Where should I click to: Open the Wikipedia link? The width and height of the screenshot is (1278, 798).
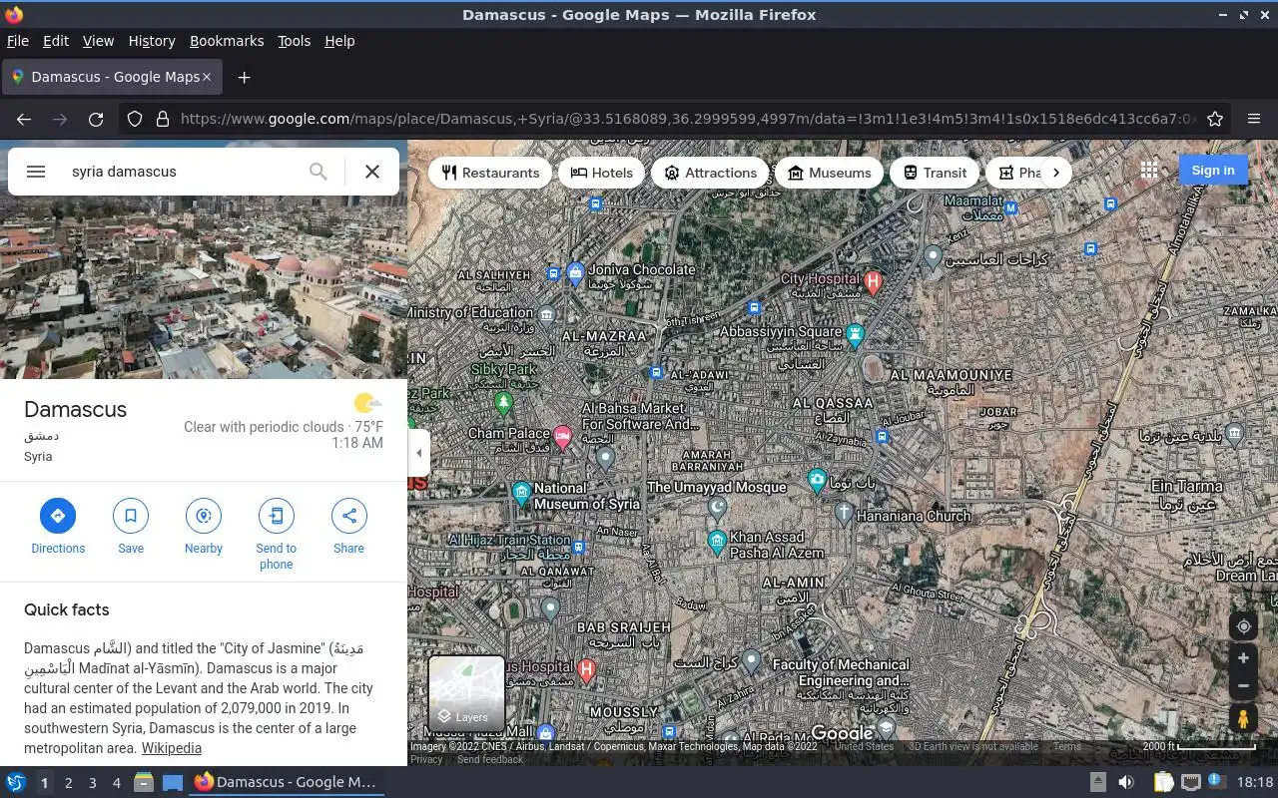[171, 748]
